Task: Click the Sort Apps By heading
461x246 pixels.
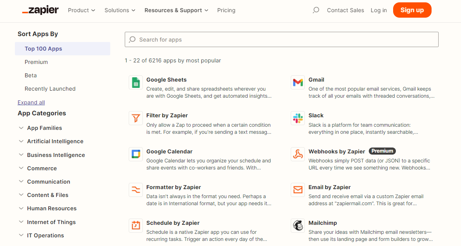Action: click(38, 34)
